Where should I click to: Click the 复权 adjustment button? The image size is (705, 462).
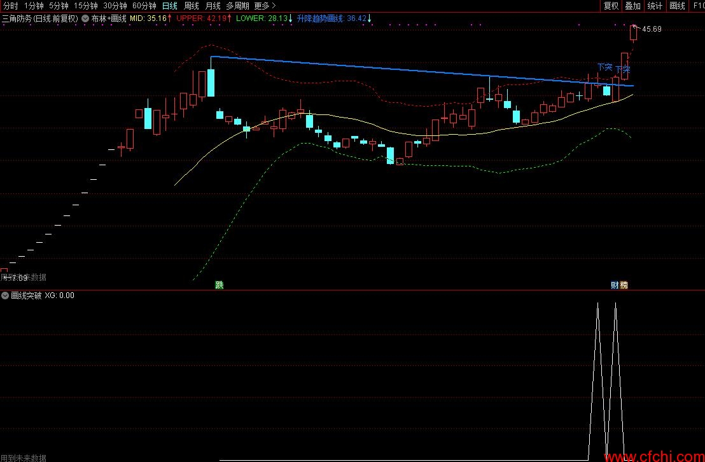pos(611,6)
